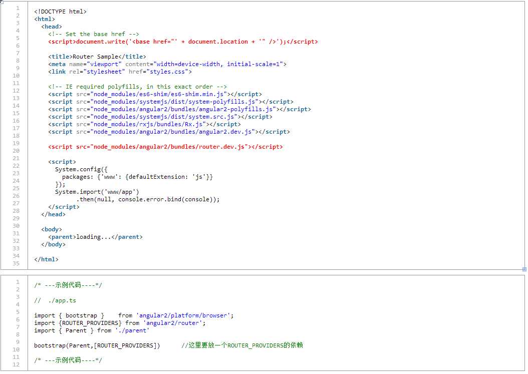Click the "IE required polyfills" comment
This screenshot has width=528, height=374.
pos(137,87)
